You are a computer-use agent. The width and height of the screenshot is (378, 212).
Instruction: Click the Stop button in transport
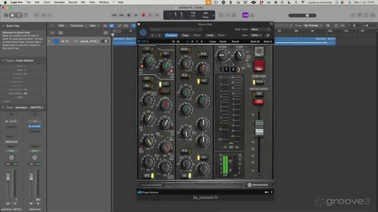[x=129, y=15]
